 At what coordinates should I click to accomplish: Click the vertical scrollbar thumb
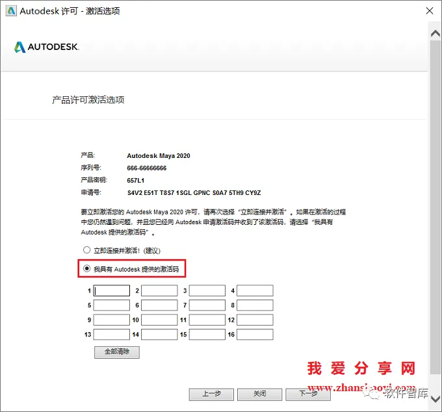(435, 207)
